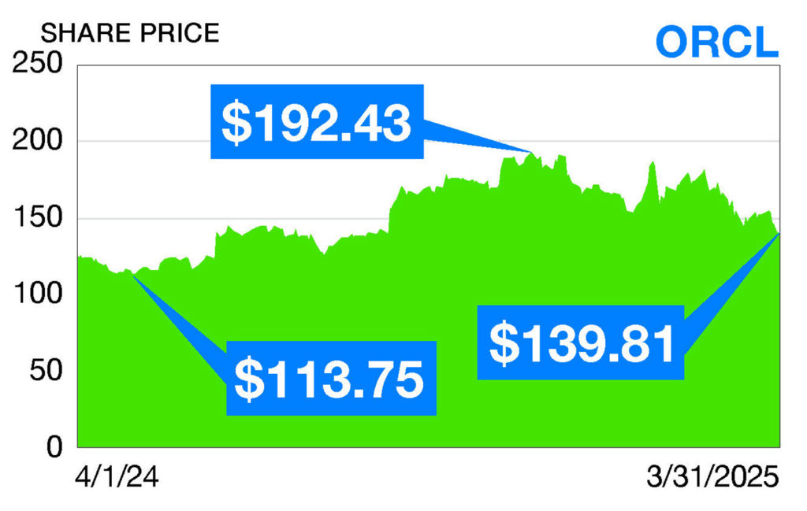Click the SHARE PRICE axis title

pos(130,33)
